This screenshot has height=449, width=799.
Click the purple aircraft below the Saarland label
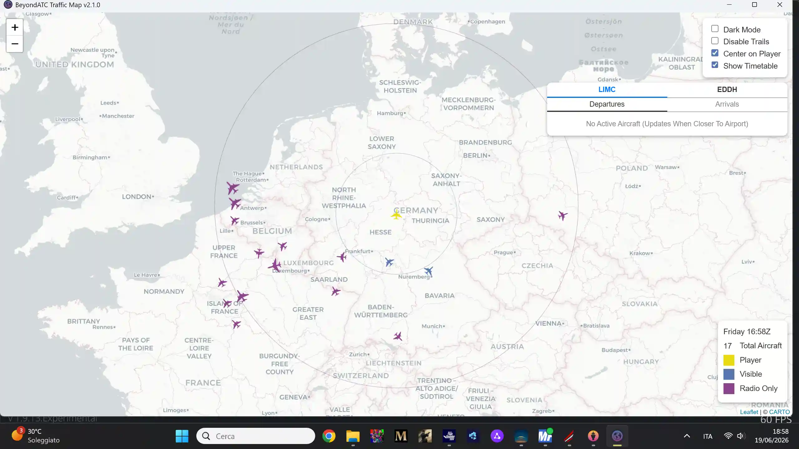pos(336,292)
